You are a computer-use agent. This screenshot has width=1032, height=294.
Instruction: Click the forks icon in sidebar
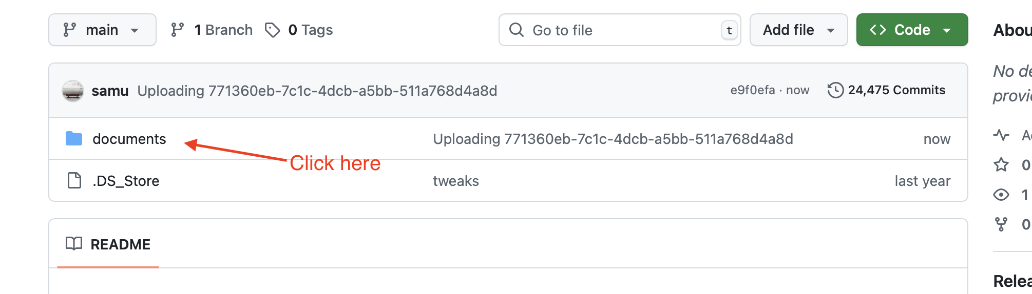tap(1001, 224)
